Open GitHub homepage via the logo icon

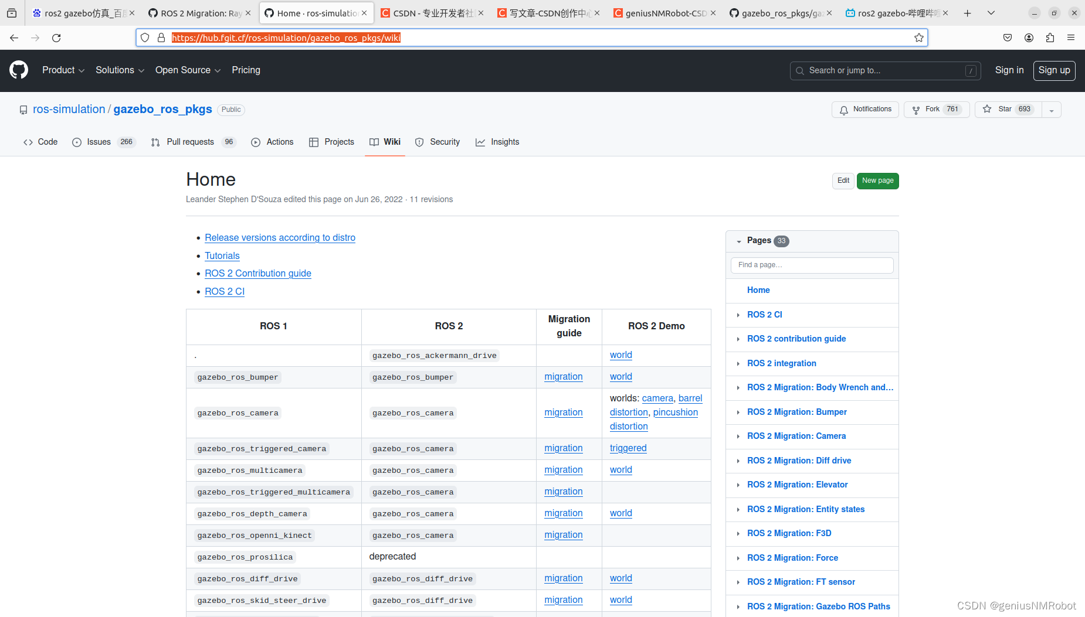(x=18, y=70)
